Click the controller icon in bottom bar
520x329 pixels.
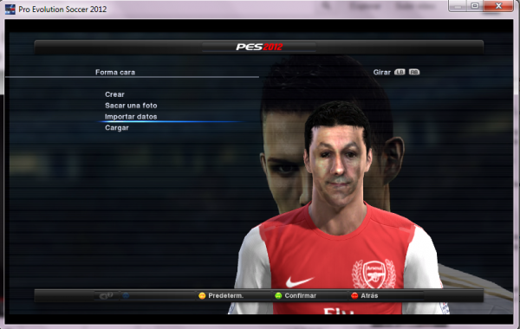pyautogui.click(x=106, y=295)
